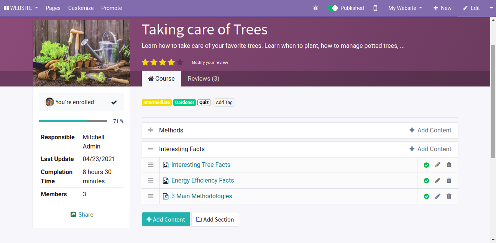The image size is (496, 243).
Task: Click the bug debug icon in top bar
Action: pos(315,8)
